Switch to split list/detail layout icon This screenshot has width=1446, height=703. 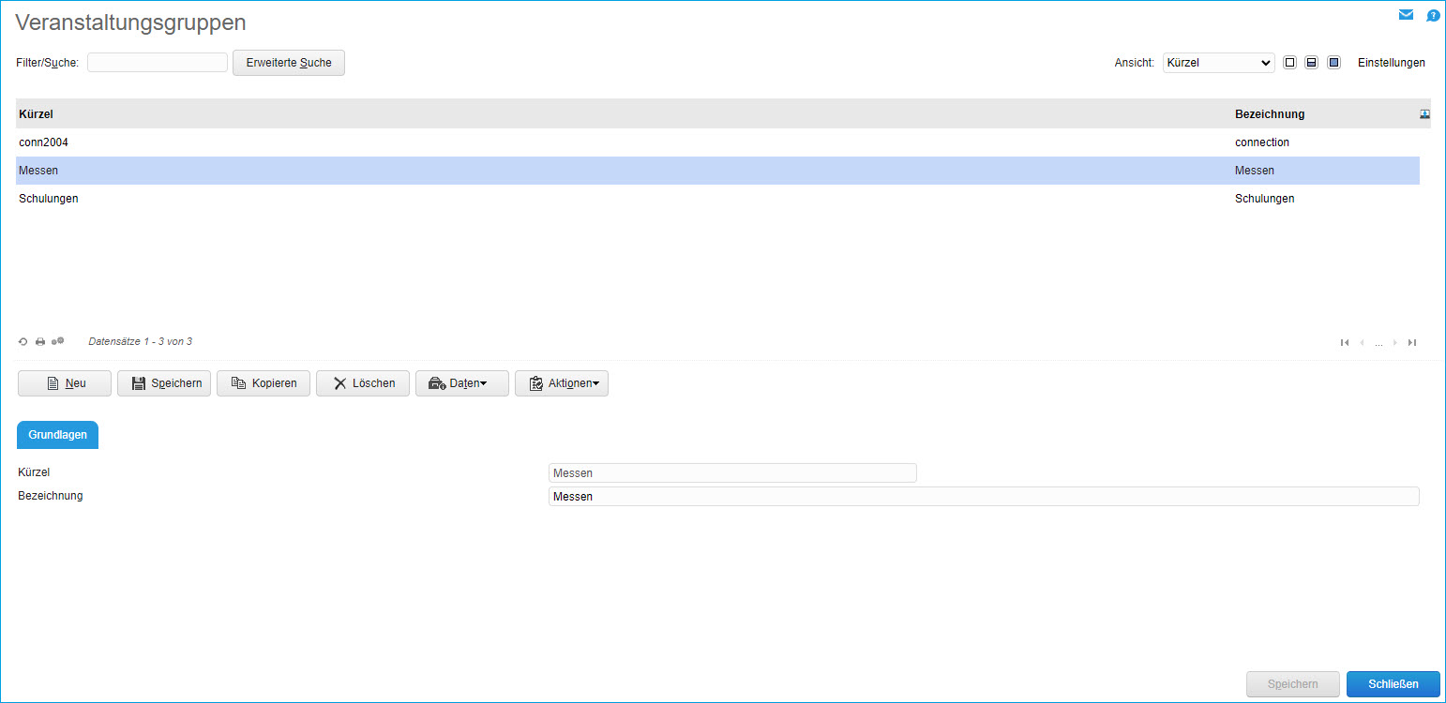[x=1312, y=63]
